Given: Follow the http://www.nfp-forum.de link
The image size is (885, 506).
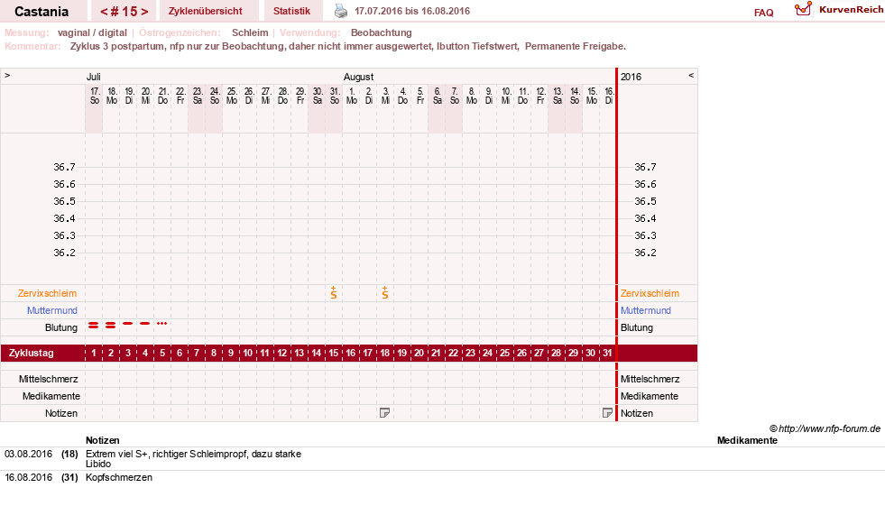Looking at the screenshot, I should [x=829, y=428].
